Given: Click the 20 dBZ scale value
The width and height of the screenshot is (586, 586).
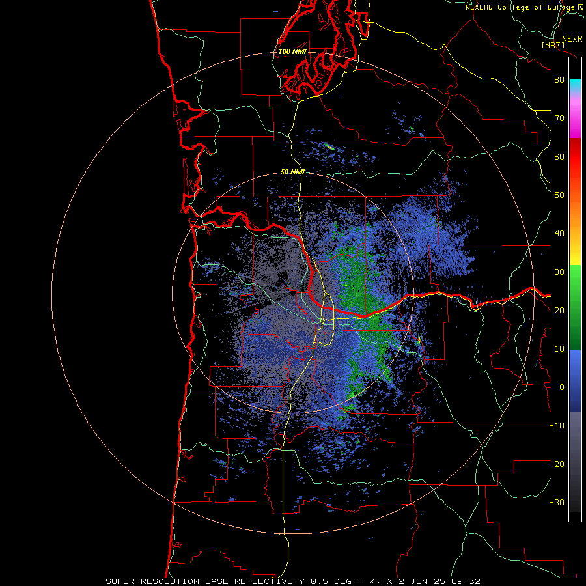Looking at the screenshot, I should tap(559, 311).
